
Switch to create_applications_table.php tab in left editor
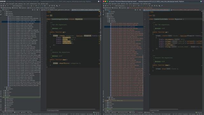[x=56, y=10]
